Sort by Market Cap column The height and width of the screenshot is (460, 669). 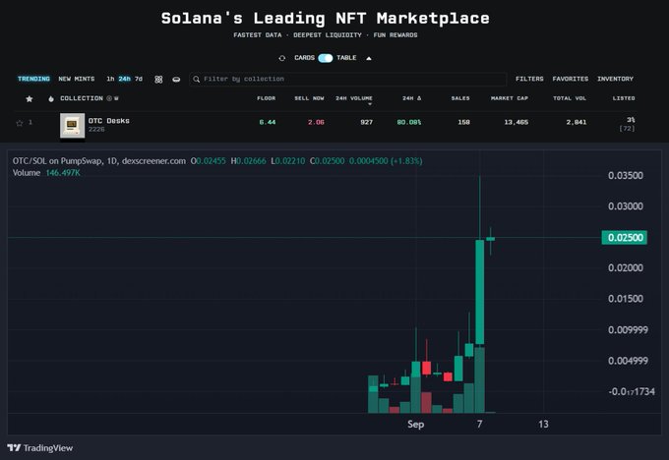510,98
